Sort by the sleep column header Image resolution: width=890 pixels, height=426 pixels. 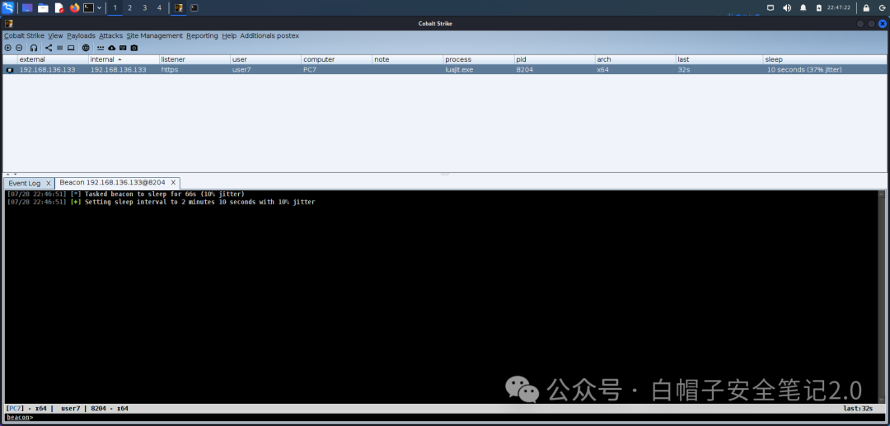tap(825, 59)
